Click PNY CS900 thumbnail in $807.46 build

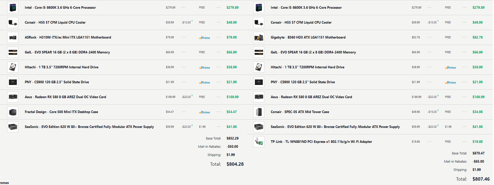coord(259,82)
